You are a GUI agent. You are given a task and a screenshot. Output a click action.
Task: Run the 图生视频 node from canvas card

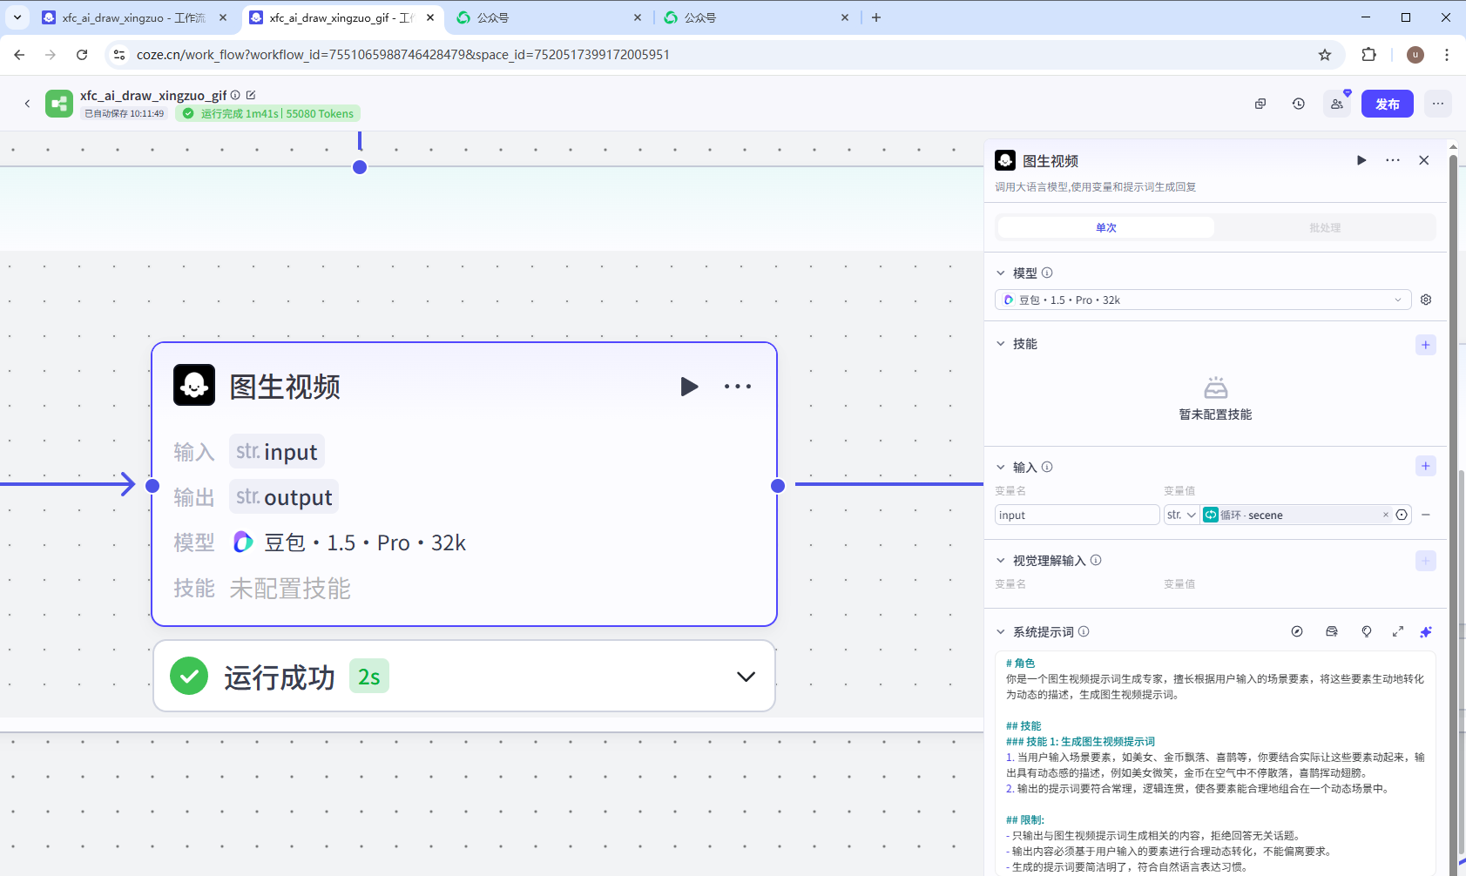[x=689, y=387]
